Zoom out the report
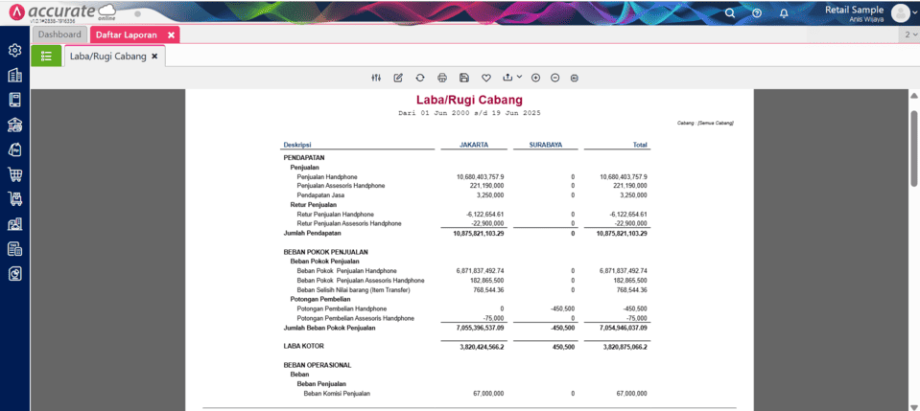 pyautogui.click(x=555, y=78)
